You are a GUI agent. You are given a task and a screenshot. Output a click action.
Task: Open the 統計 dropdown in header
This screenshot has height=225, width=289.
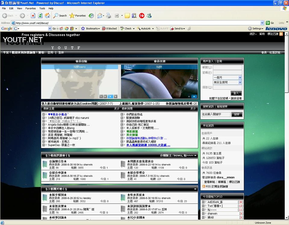(x=253, y=34)
